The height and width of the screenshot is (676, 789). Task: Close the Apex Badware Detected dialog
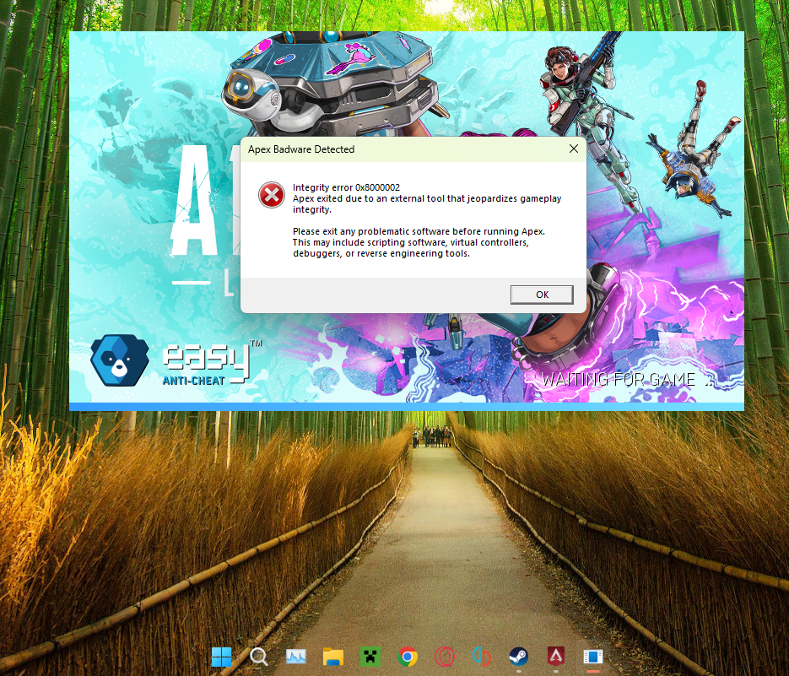coord(573,149)
